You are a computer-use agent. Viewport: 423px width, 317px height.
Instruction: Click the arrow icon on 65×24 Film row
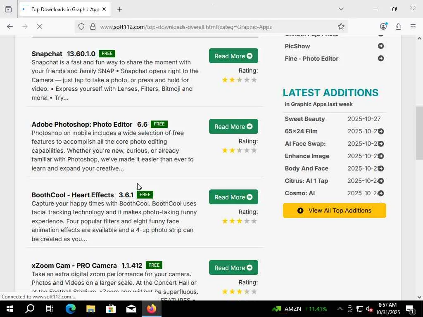click(380, 131)
